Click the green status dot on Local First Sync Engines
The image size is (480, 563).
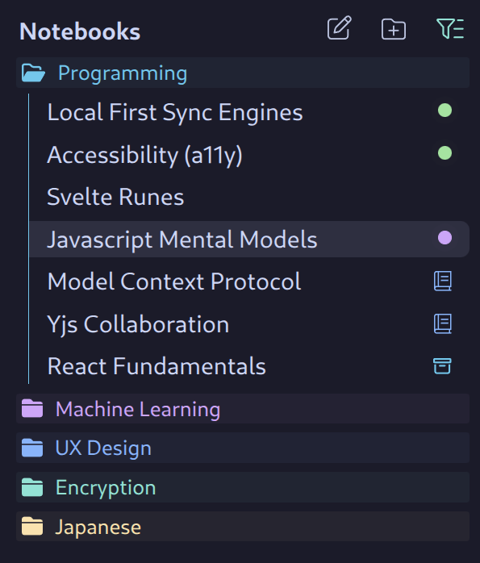[445, 111]
